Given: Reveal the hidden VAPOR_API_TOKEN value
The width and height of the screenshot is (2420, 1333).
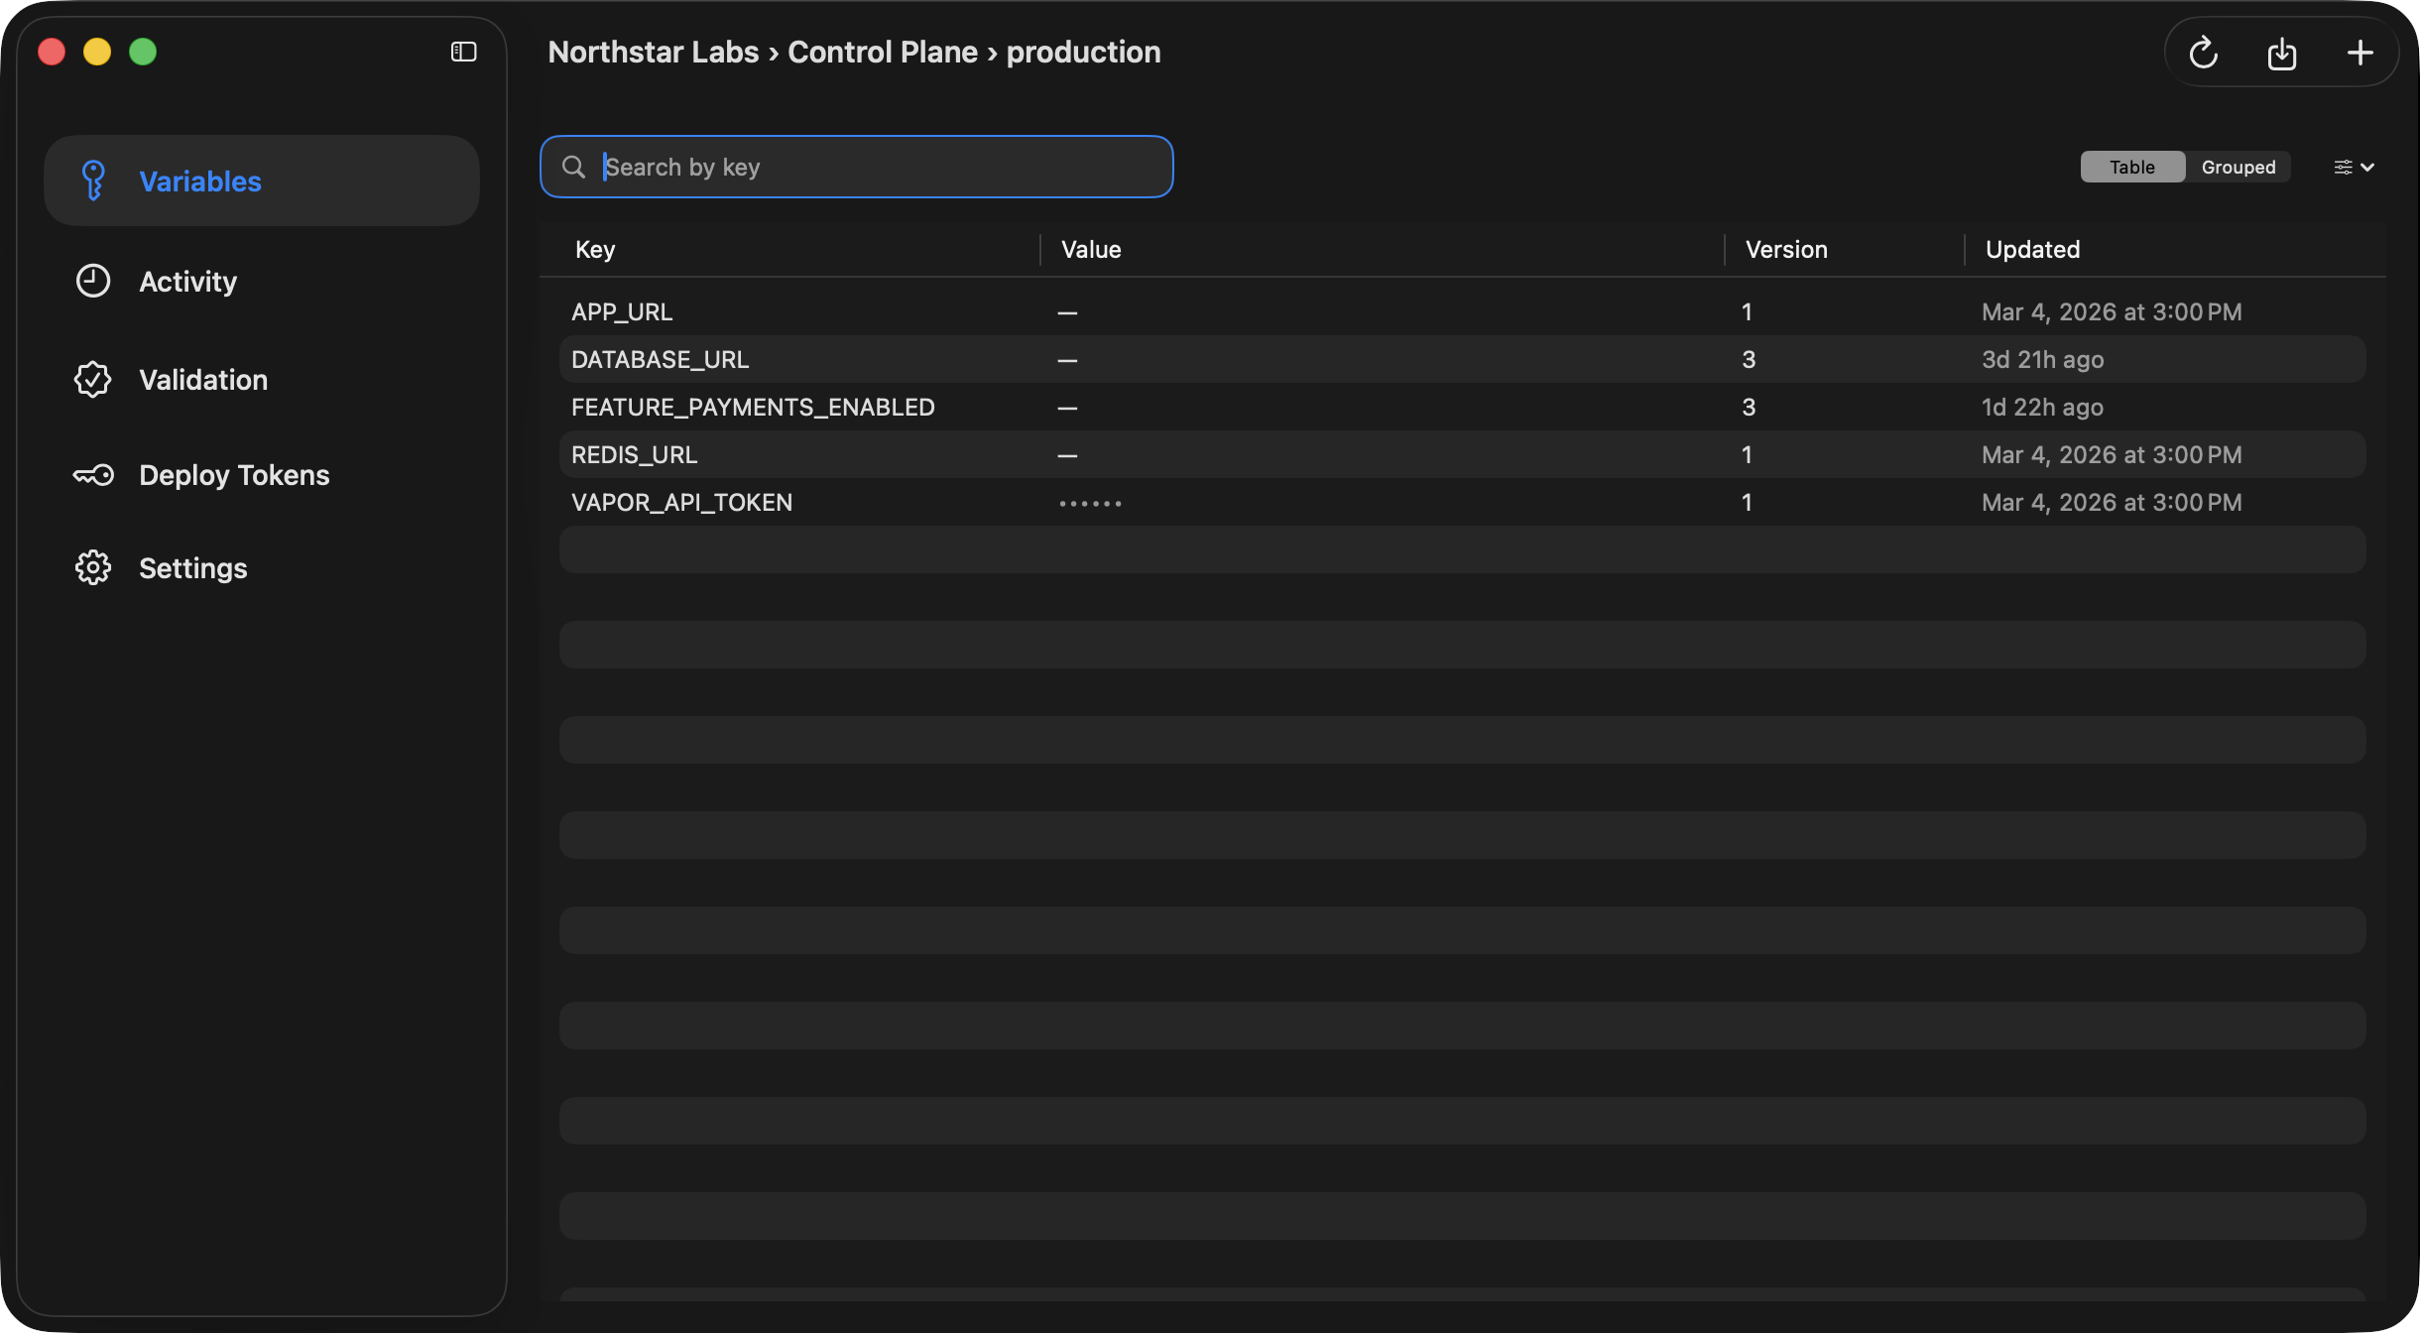Looking at the screenshot, I should (1089, 503).
